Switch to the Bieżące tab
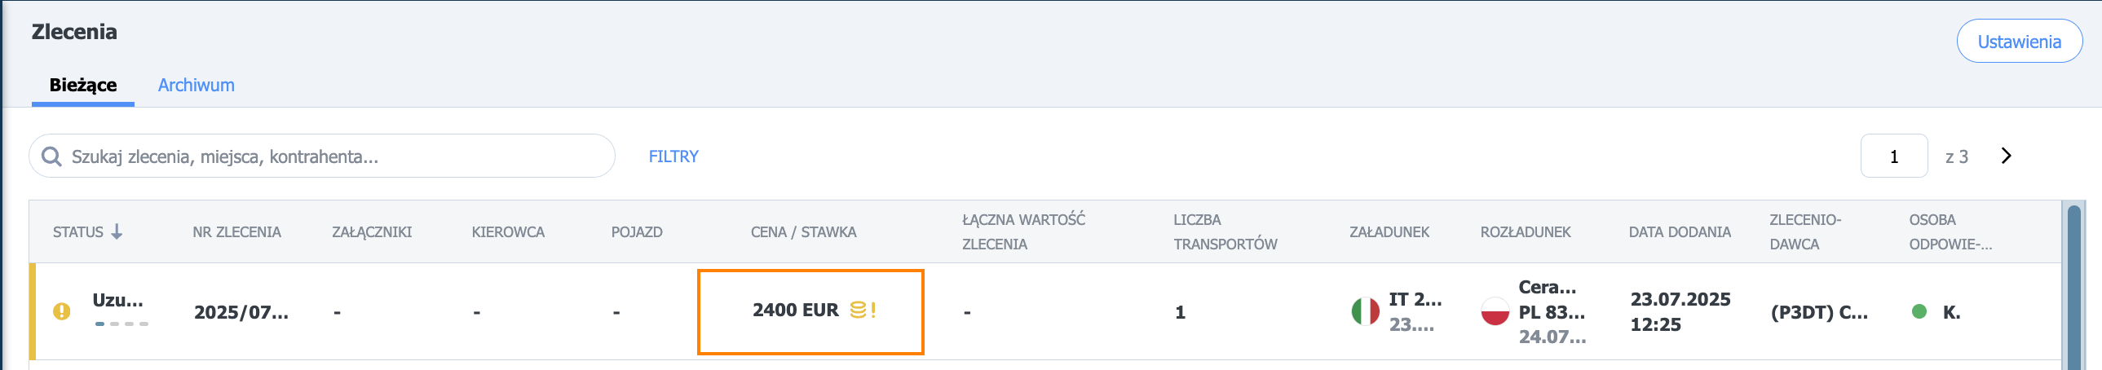 [x=83, y=85]
